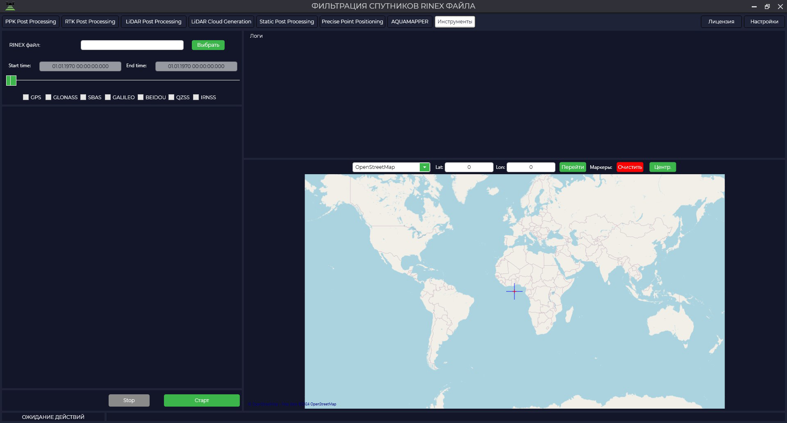
Task: Open Precise Point Positioning tab
Action: pos(353,22)
